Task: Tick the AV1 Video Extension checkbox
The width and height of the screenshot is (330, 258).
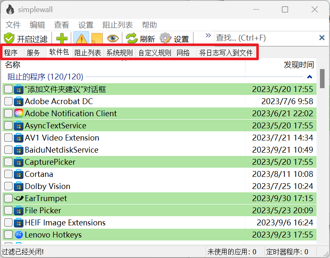Action: coord(8,138)
